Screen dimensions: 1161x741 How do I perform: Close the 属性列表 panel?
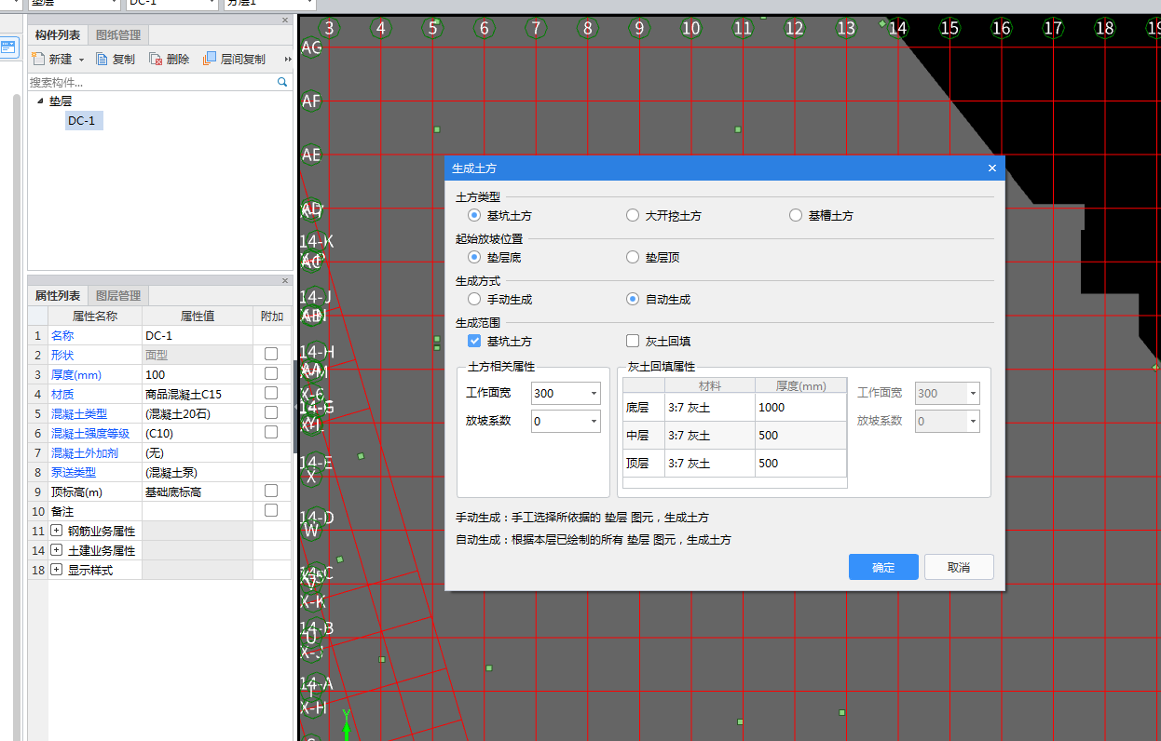285,280
